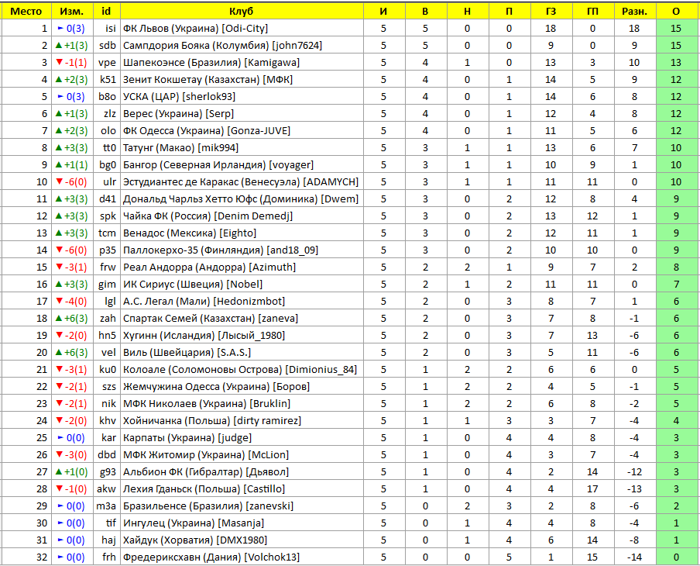
Task: Click the id cell 'm3a'
Action: pyautogui.click(x=107, y=506)
